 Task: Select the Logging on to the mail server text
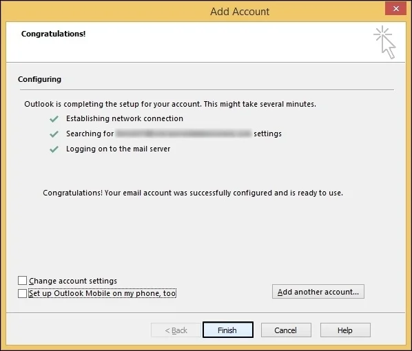pyautogui.click(x=118, y=149)
